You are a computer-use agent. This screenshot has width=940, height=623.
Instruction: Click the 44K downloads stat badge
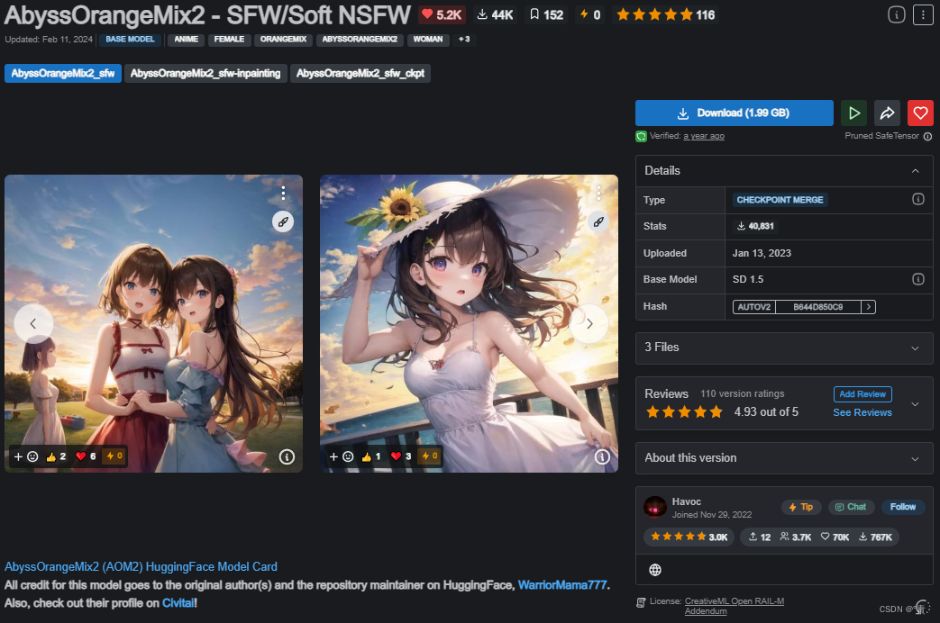tap(495, 14)
